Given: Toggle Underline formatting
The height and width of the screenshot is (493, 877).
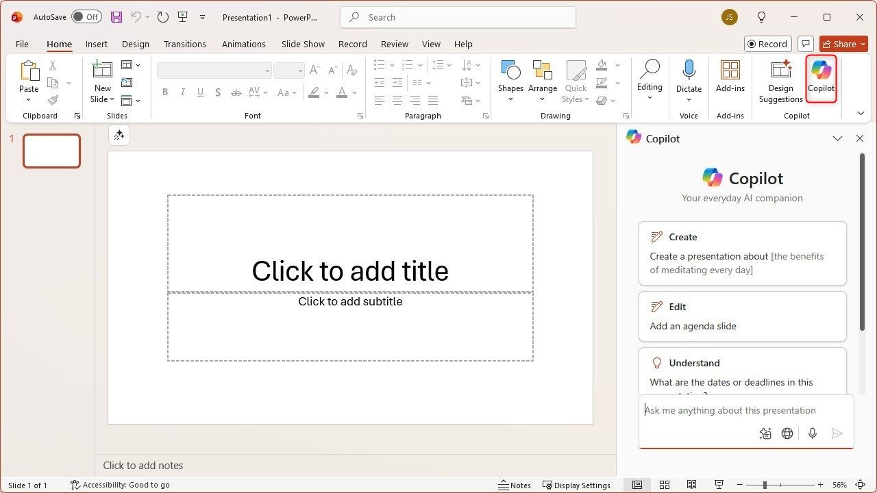Looking at the screenshot, I should tap(200, 92).
